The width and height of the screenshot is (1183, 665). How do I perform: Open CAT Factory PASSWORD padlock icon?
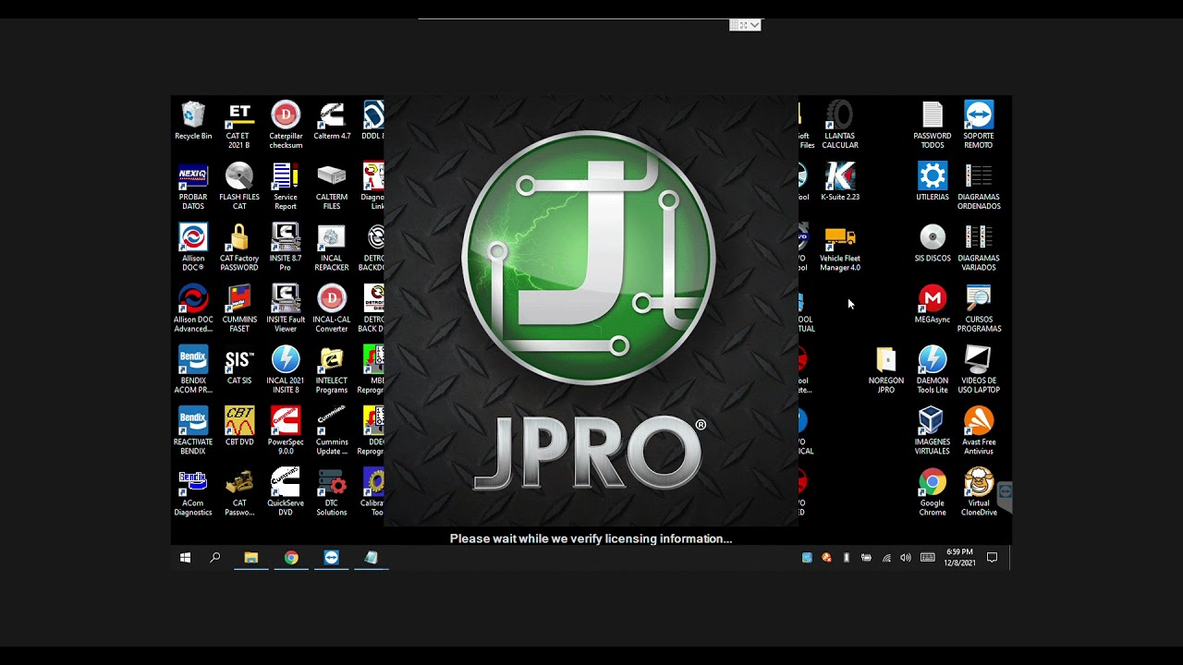coord(239,248)
